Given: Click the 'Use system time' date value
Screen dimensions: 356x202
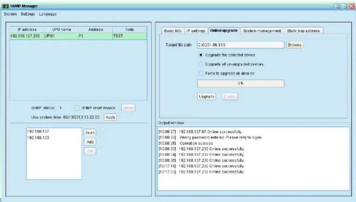Looking at the screenshot, I should click(x=81, y=117).
